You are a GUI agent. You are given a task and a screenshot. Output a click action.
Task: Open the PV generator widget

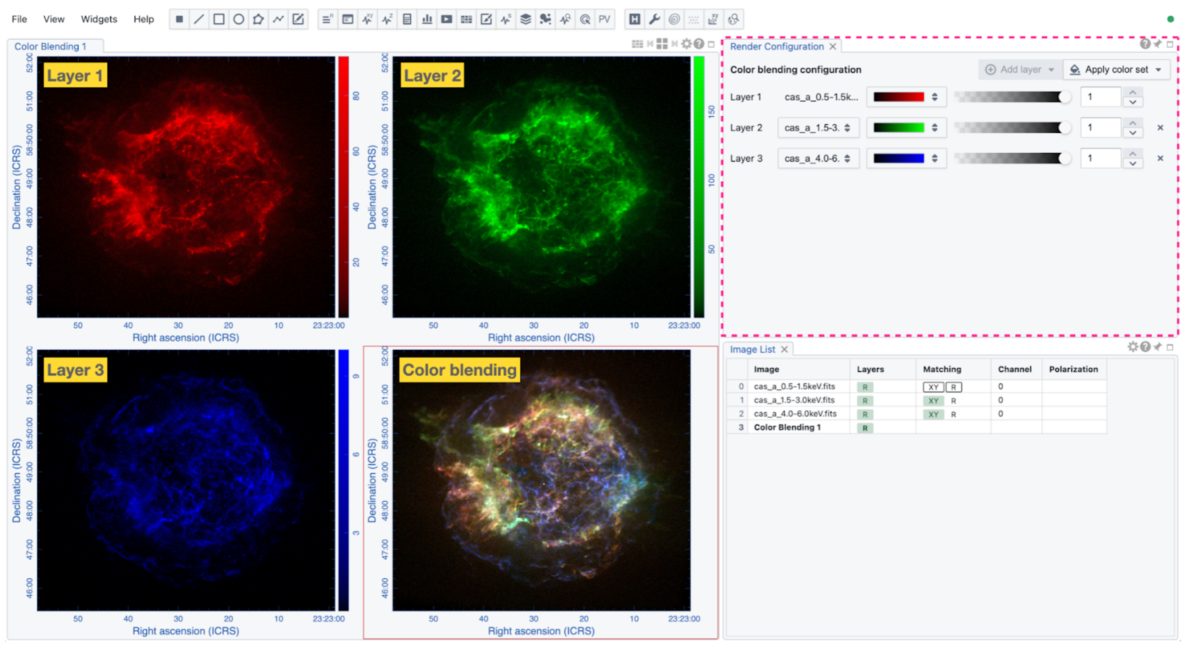pos(604,19)
